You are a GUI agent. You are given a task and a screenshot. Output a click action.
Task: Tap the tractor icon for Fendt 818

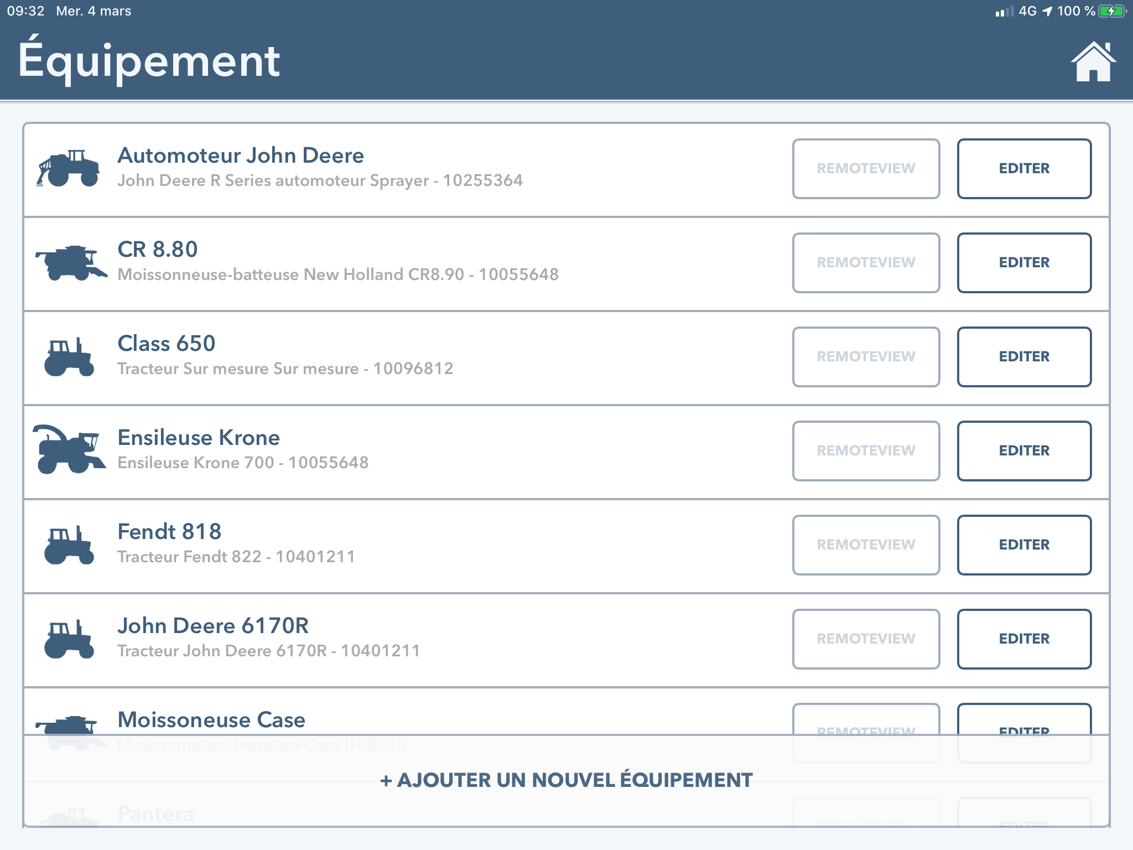click(69, 545)
